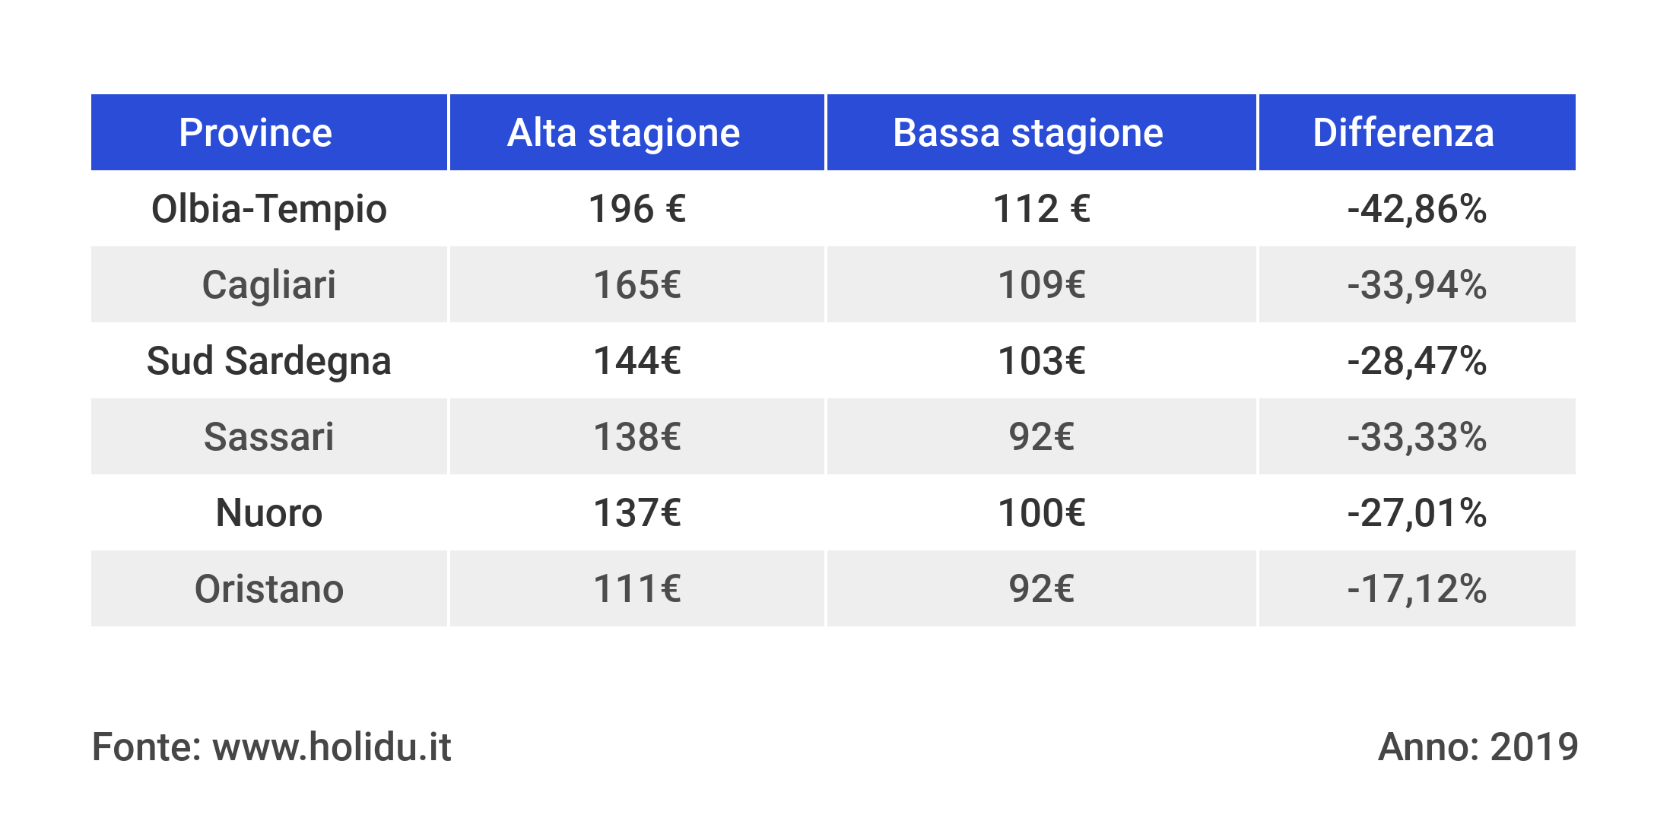Click the Sassari province cell
This screenshot has width=1673, height=821.
(x=269, y=437)
